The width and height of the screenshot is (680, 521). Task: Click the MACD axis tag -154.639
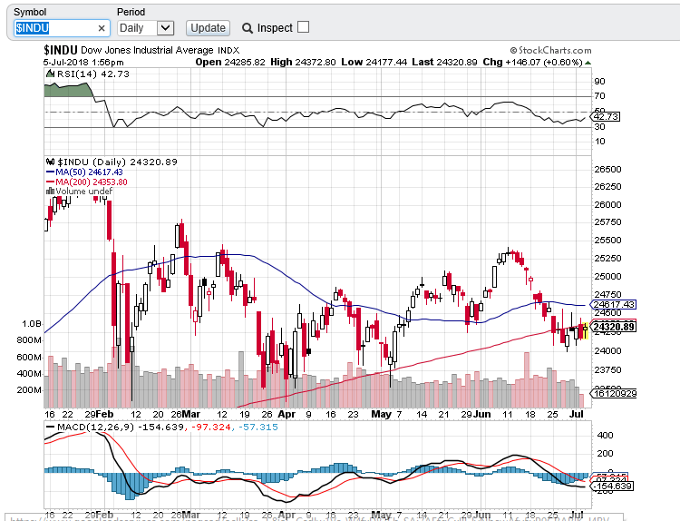click(x=612, y=486)
